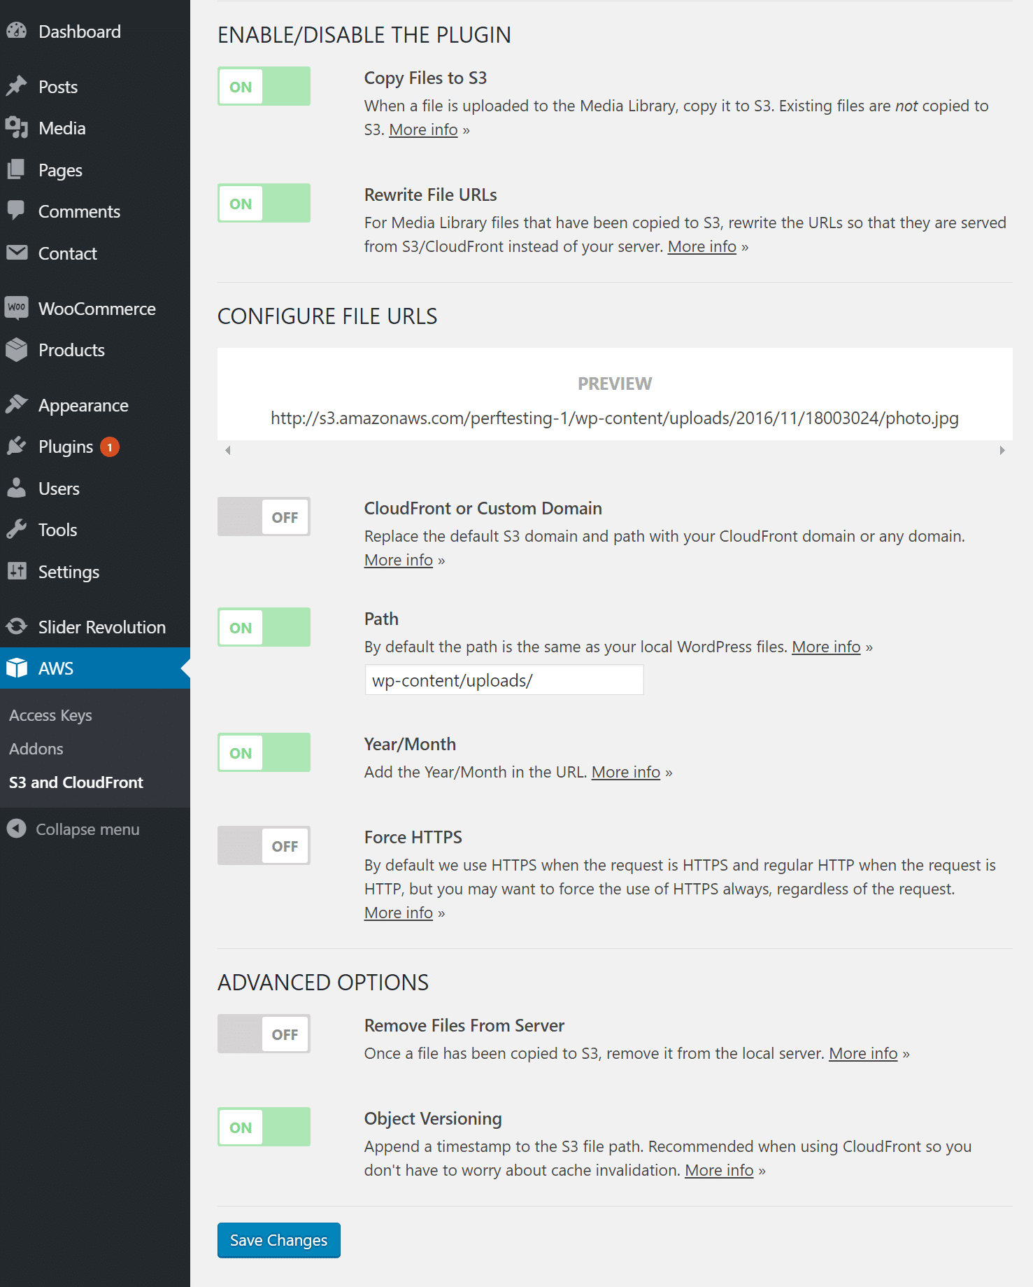Image resolution: width=1033 pixels, height=1287 pixels.
Task: Click the WooCommerce sidebar icon
Action: pos(17,308)
